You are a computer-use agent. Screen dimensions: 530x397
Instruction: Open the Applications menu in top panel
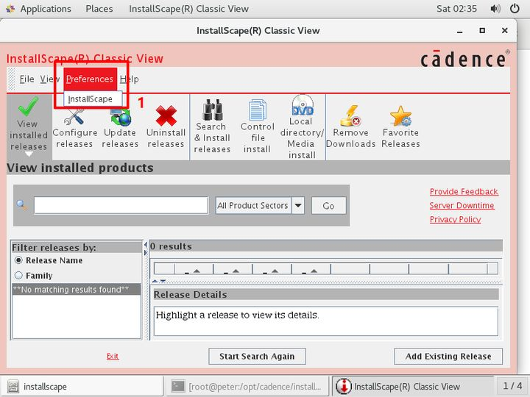click(x=46, y=8)
